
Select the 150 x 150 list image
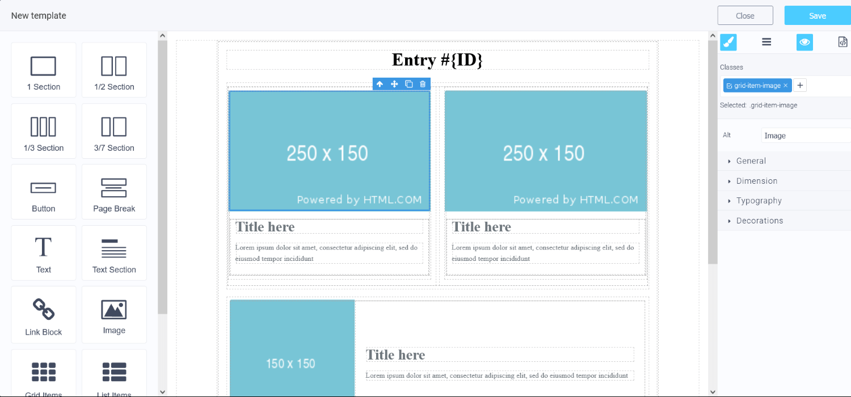point(292,348)
